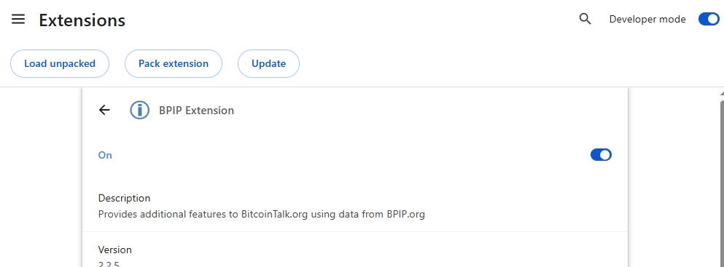Disable the BPIP Extension toggle
Screen dimensions: 724x267
coord(601,155)
